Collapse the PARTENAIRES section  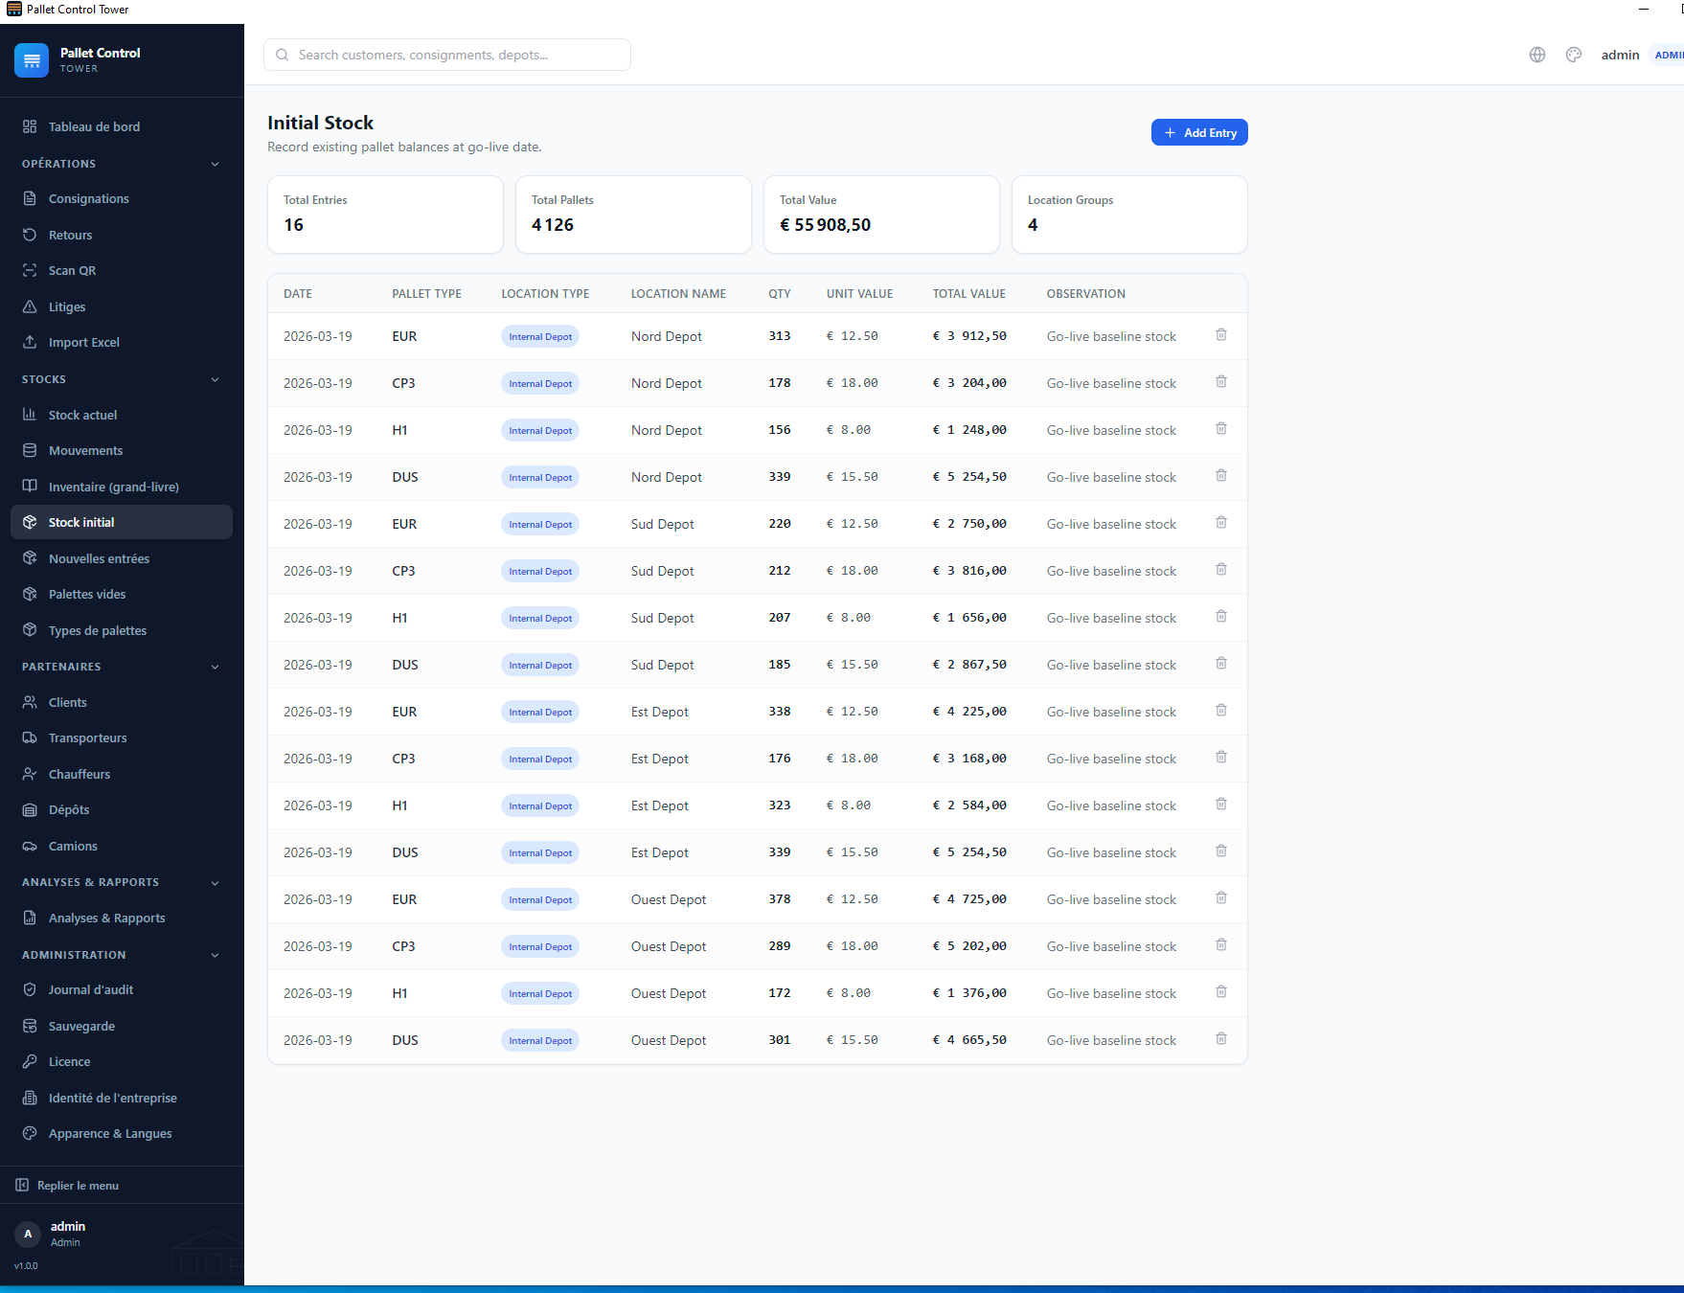click(122, 667)
